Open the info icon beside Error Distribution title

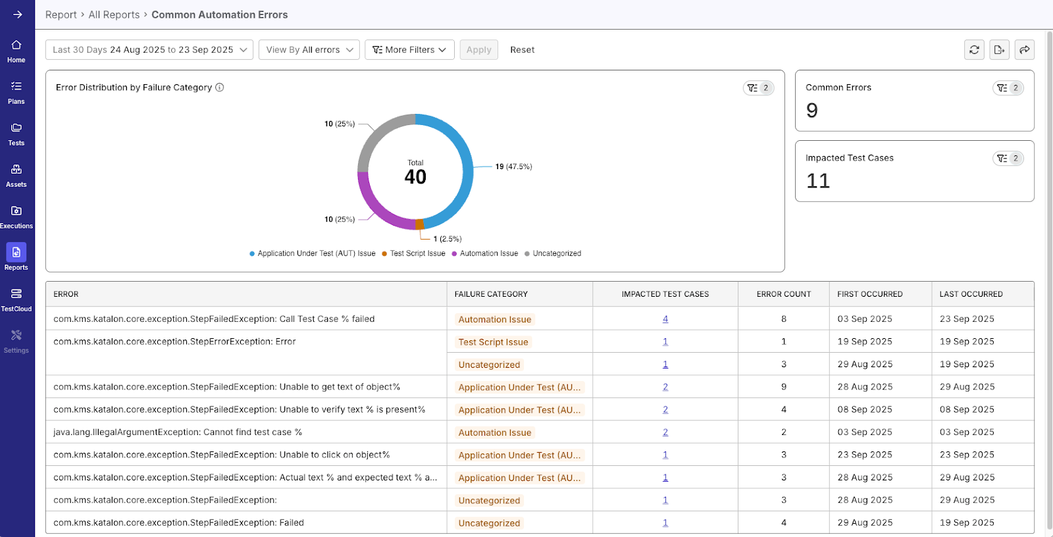tap(220, 88)
